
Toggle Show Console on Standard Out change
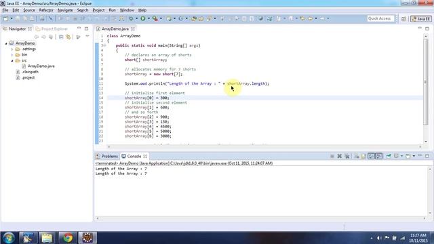point(371,157)
